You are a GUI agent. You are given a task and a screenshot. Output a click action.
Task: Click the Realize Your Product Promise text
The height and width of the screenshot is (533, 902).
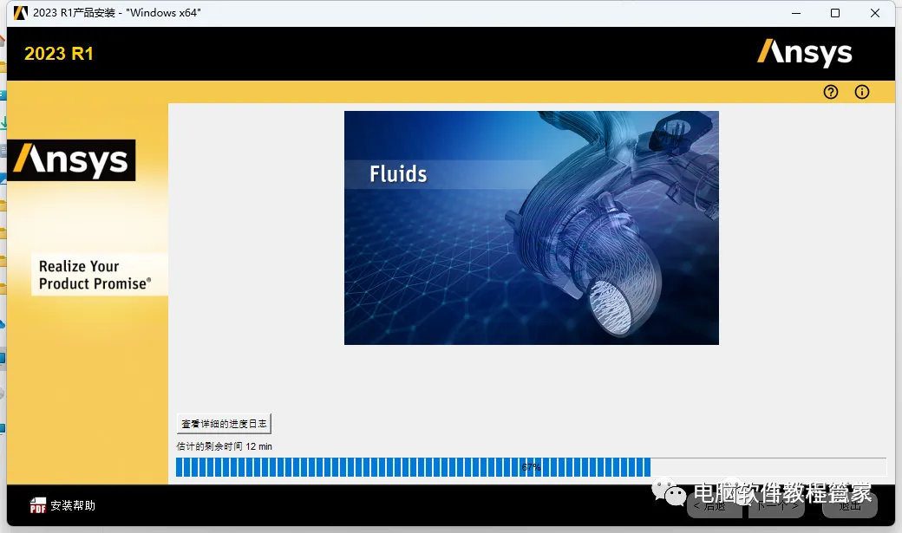[x=95, y=275]
